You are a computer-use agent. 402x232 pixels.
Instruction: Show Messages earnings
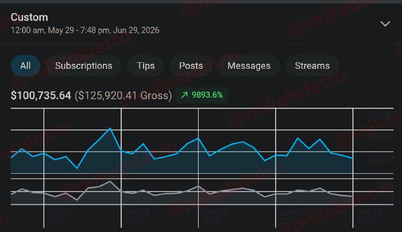(x=249, y=66)
